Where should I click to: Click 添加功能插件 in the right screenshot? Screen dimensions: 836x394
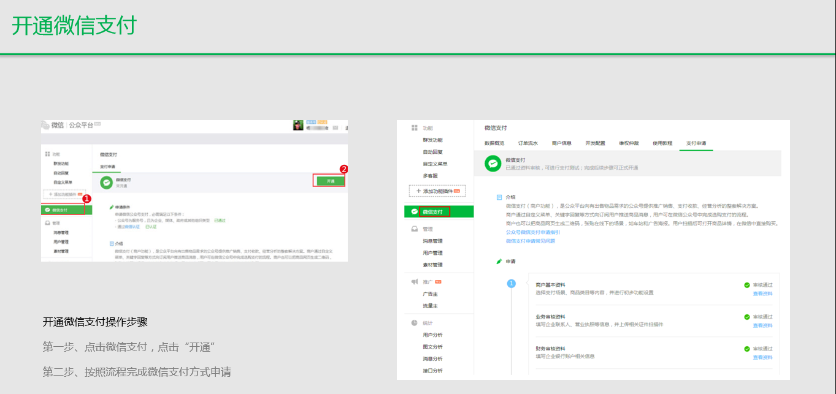[437, 191]
